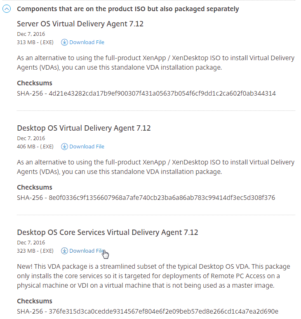The image size is (301, 319).
Task: Open Download File link for Core Services VDA
Action: pos(87,251)
